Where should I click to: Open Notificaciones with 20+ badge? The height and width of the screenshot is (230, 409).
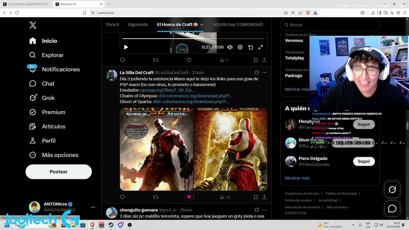[x=54, y=69]
